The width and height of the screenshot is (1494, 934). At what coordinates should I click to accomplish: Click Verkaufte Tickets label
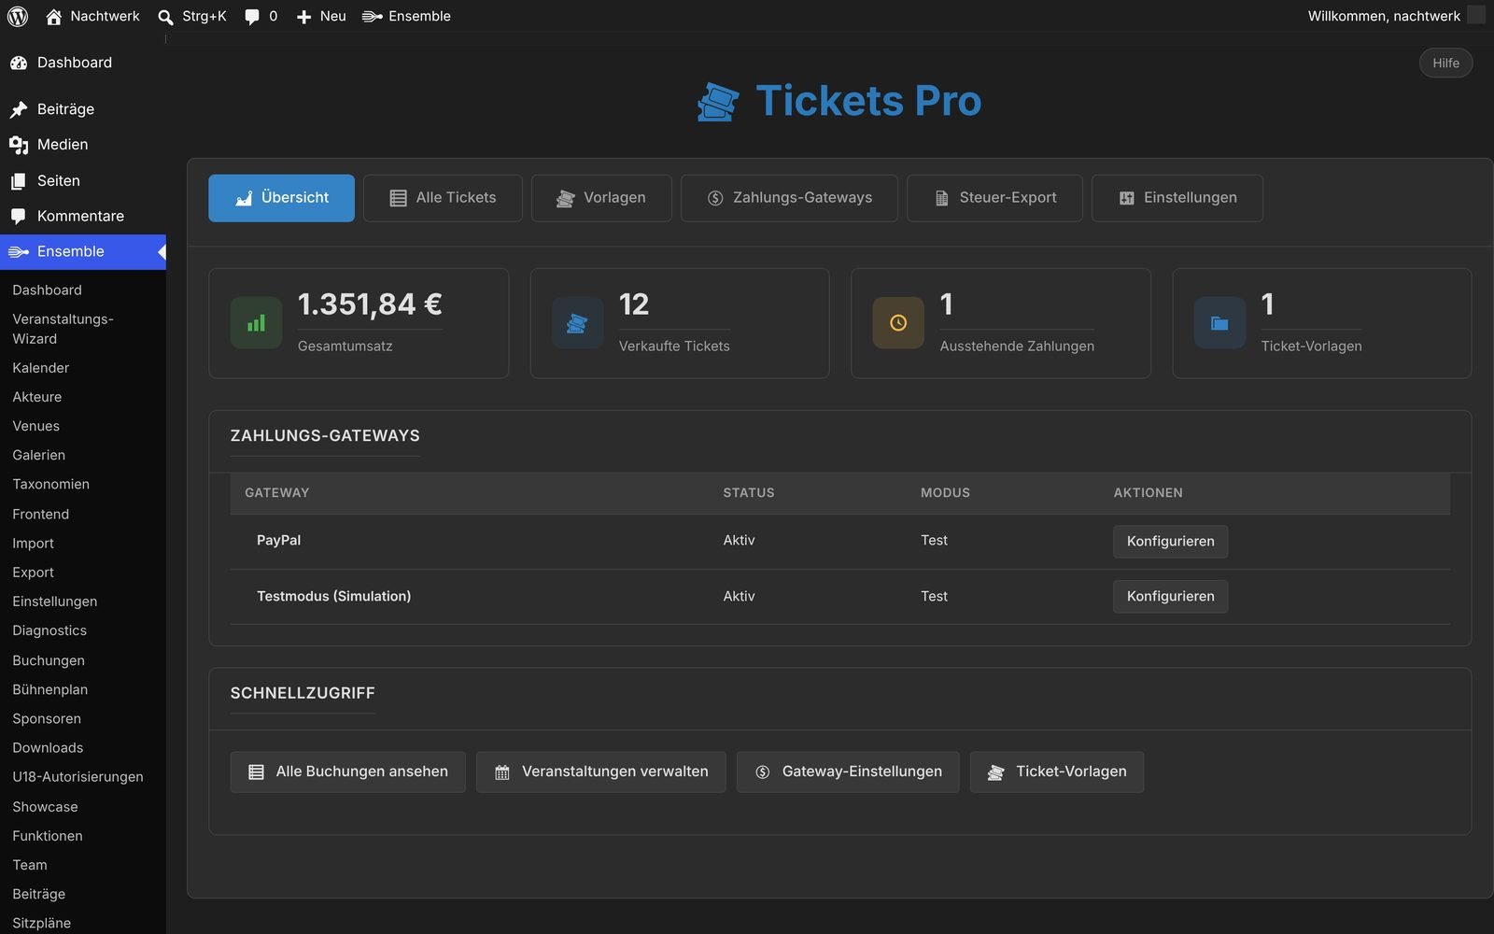[674, 347]
